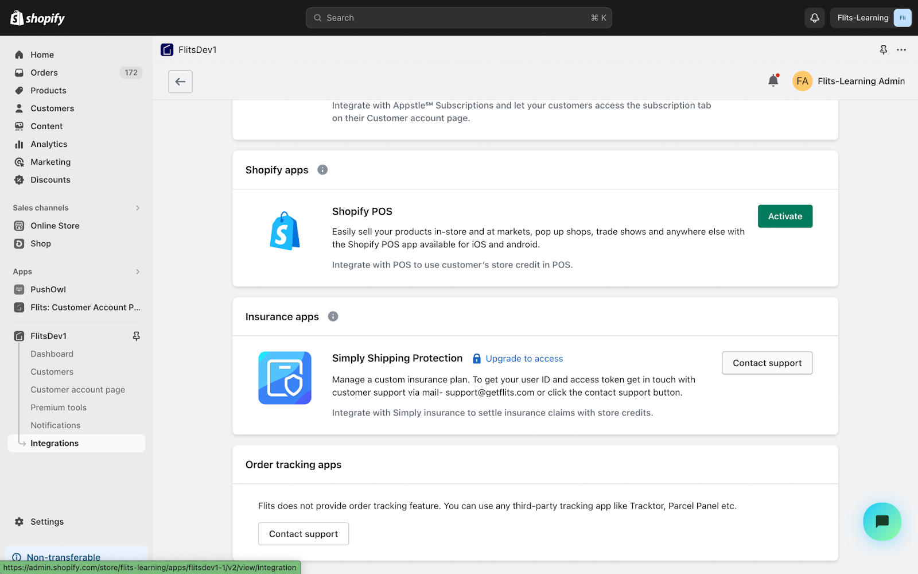The height and width of the screenshot is (574, 918).
Task: Go back with the arrow button
Action: coord(180,82)
